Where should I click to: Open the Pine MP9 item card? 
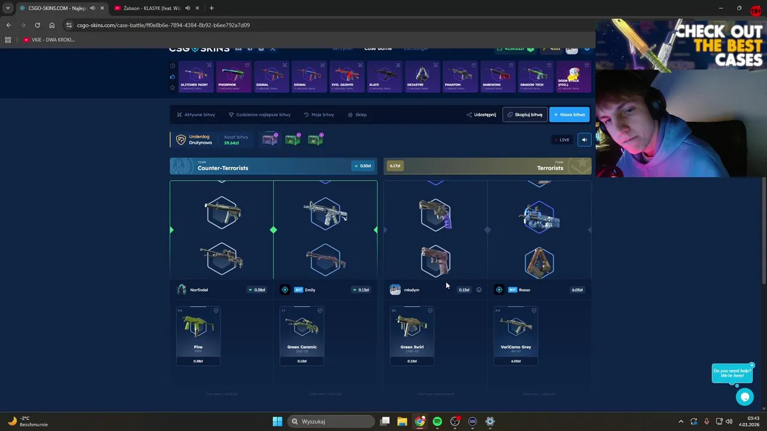tap(198, 336)
